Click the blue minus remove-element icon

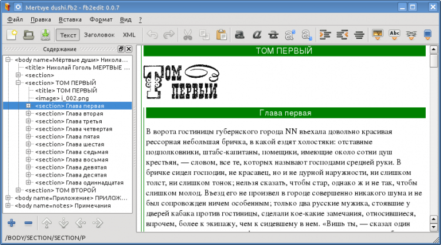click(x=28, y=223)
